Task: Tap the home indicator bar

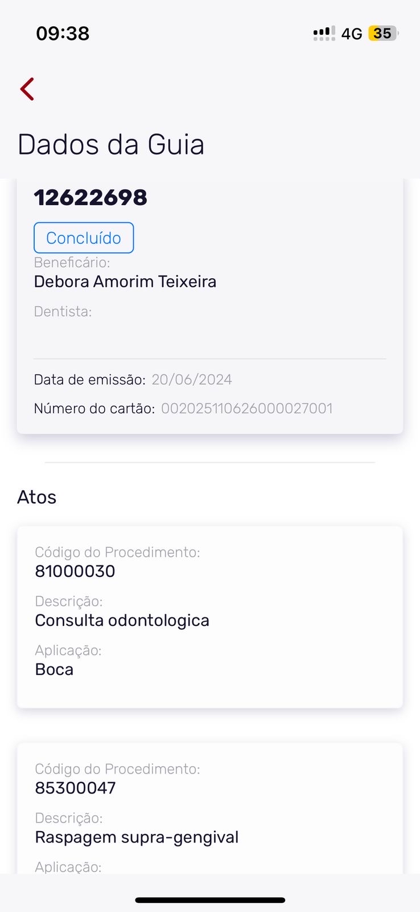Action: (210, 900)
